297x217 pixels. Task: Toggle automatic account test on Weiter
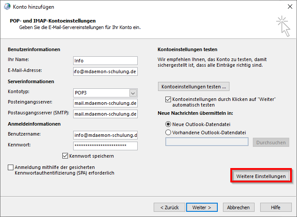pos(168,100)
